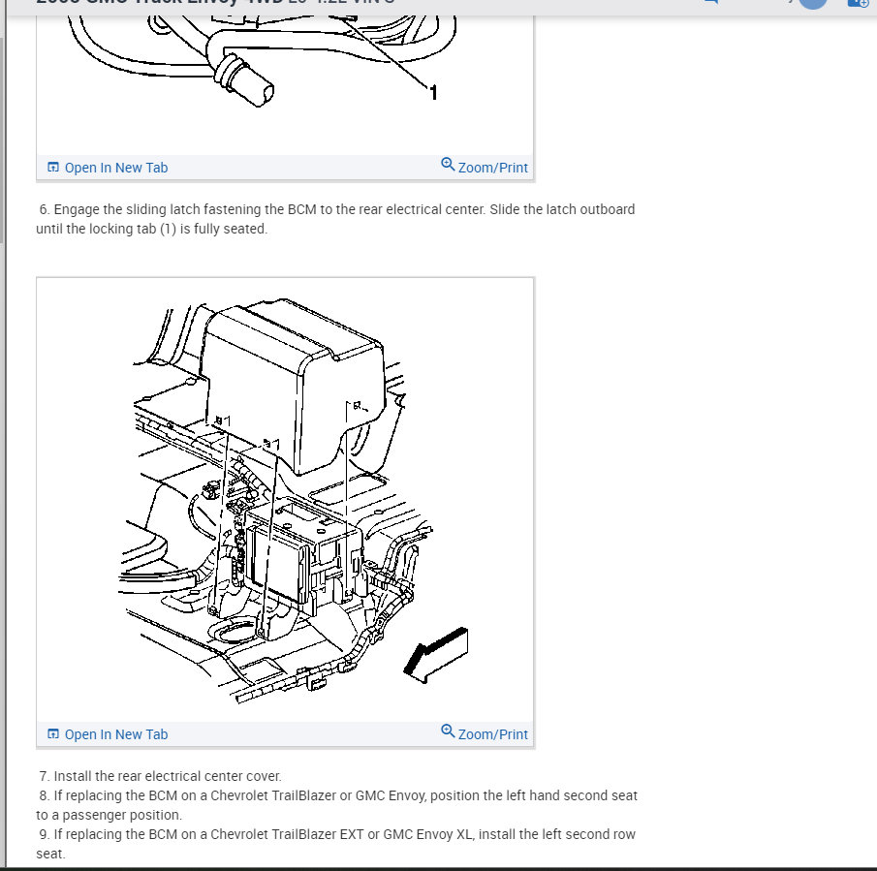Click step 9 about TrailBlazer EXT or Envoy XL
877x871 pixels.
(335, 844)
